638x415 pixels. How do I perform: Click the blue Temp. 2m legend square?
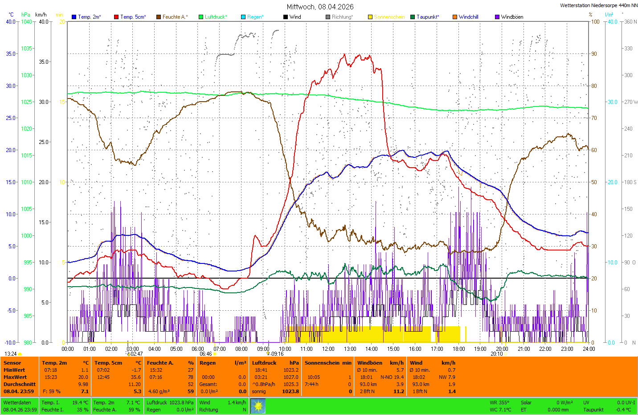(x=74, y=17)
